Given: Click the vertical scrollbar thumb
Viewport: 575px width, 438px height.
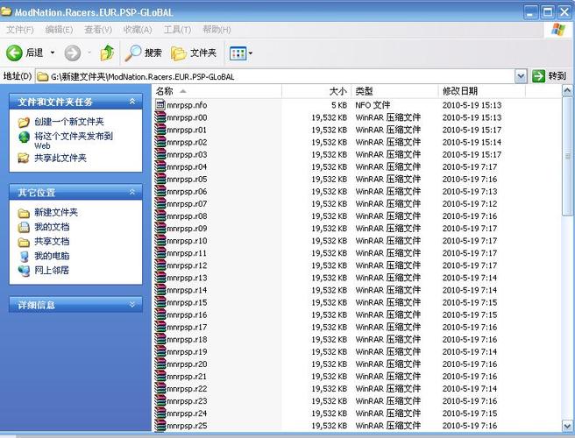Looking at the screenshot, I should tap(567, 156).
